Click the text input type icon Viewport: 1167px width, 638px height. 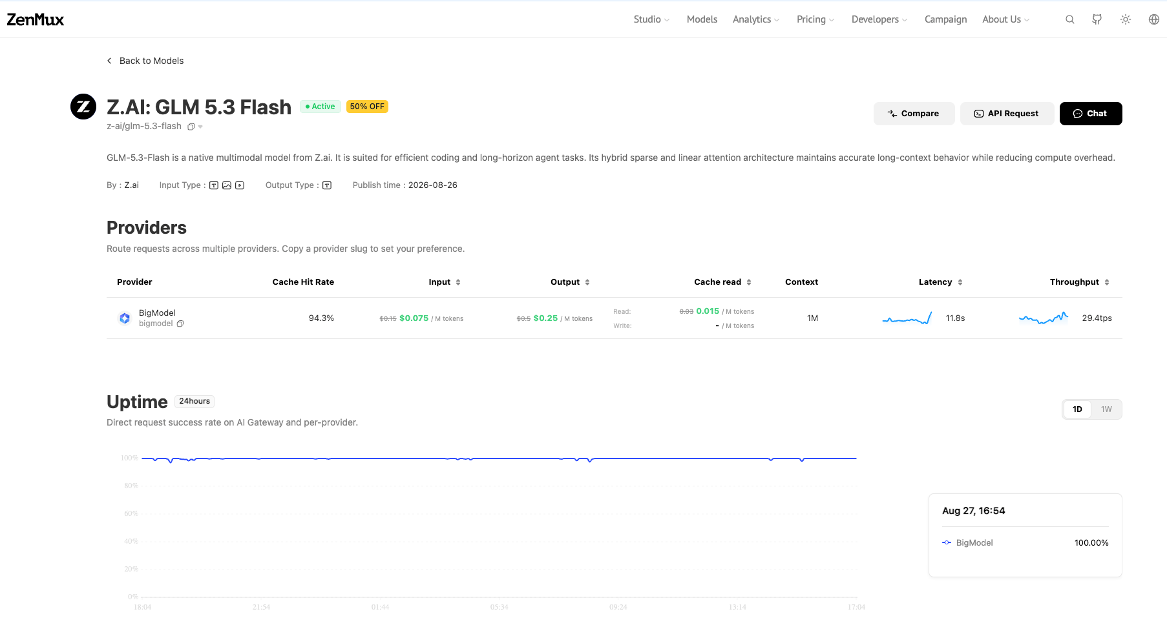pyautogui.click(x=214, y=185)
